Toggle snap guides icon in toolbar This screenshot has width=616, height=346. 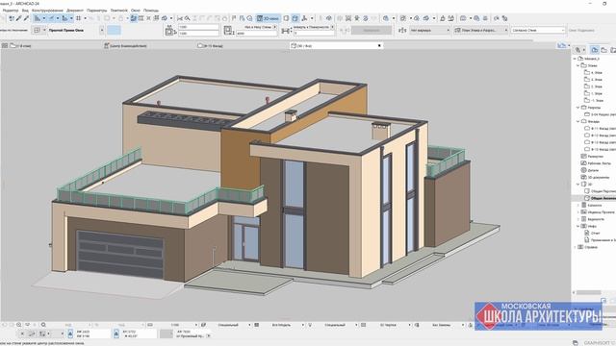click(x=51, y=18)
